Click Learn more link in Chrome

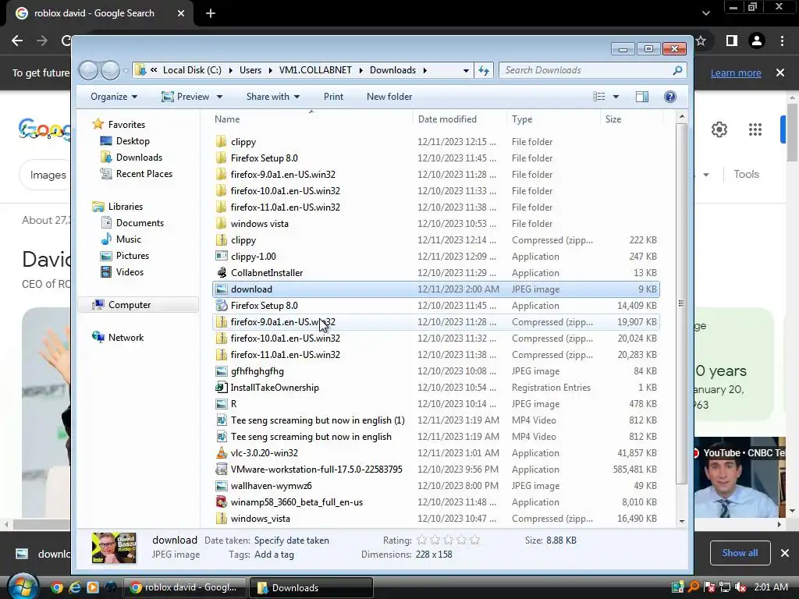736,73
